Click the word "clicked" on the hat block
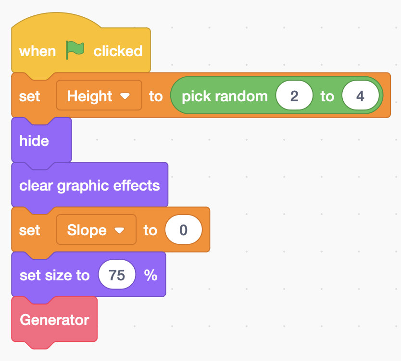401x361 pixels. tap(118, 51)
